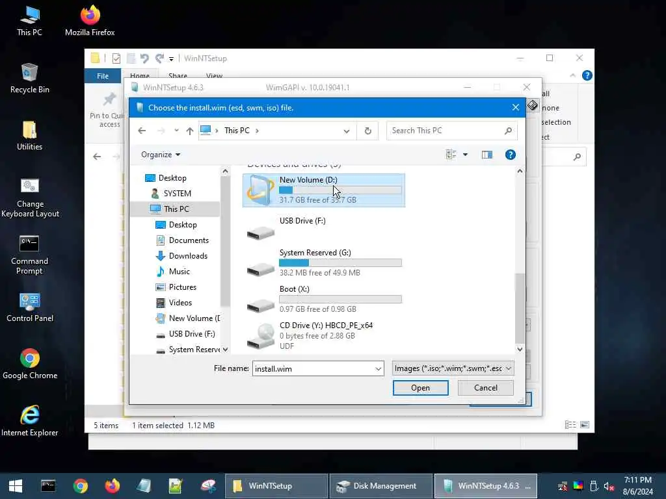The width and height of the screenshot is (666, 499).
Task: Click the chevron after This PC in path
Action: tap(257, 131)
